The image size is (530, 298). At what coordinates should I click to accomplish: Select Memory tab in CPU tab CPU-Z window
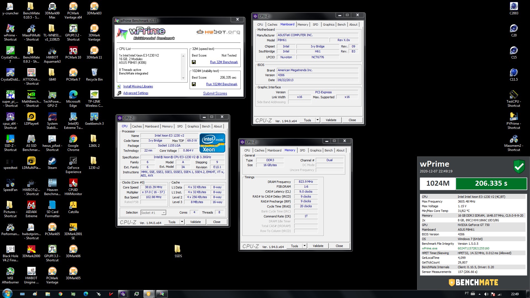click(167, 126)
